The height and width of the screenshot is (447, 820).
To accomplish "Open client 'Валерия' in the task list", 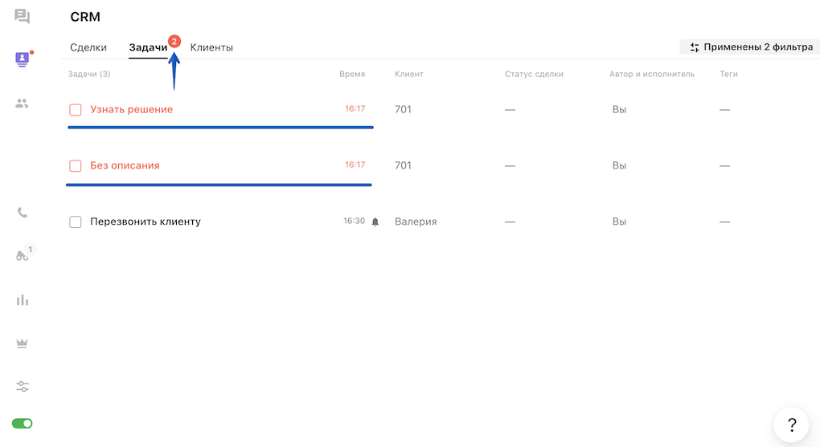I will (416, 221).
